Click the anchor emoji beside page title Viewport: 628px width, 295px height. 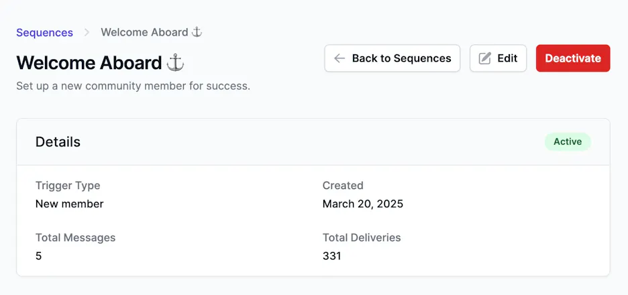pos(175,63)
